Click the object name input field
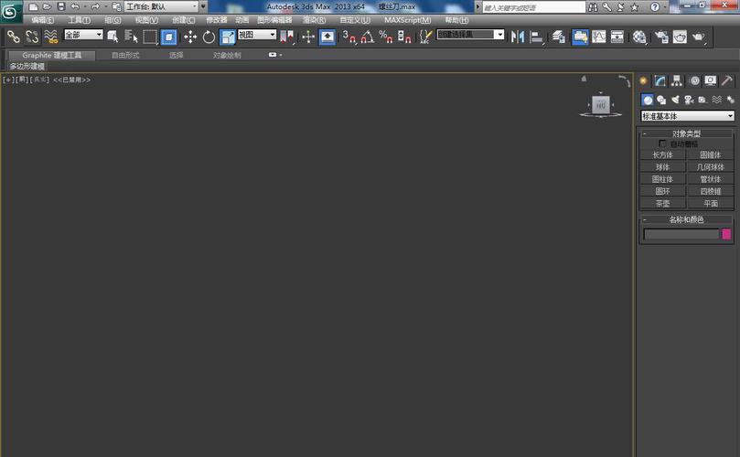 [x=681, y=234]
